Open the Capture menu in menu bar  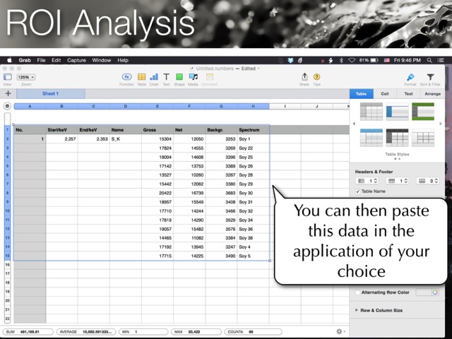(76, 61)
